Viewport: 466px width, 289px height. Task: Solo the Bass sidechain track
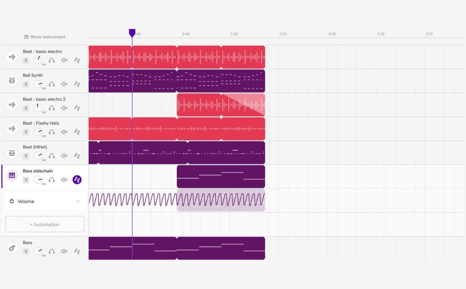(x=52, y=180)
